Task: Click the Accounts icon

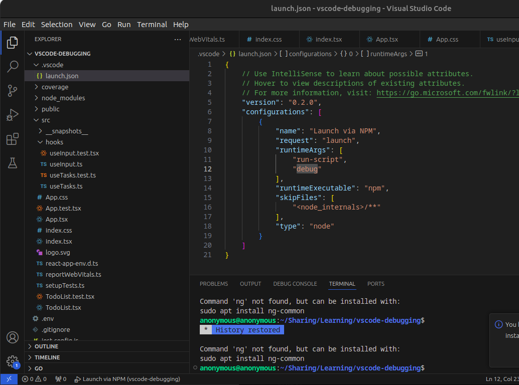Action: point(13,337)
